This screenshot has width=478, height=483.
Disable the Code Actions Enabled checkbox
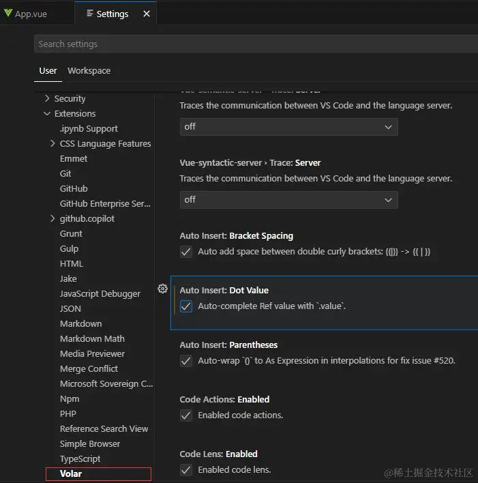pos(186,415)
